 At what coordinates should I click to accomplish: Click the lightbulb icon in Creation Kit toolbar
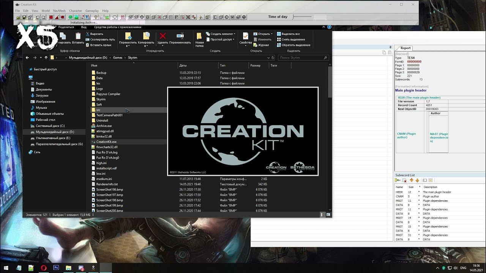point(96,17)
